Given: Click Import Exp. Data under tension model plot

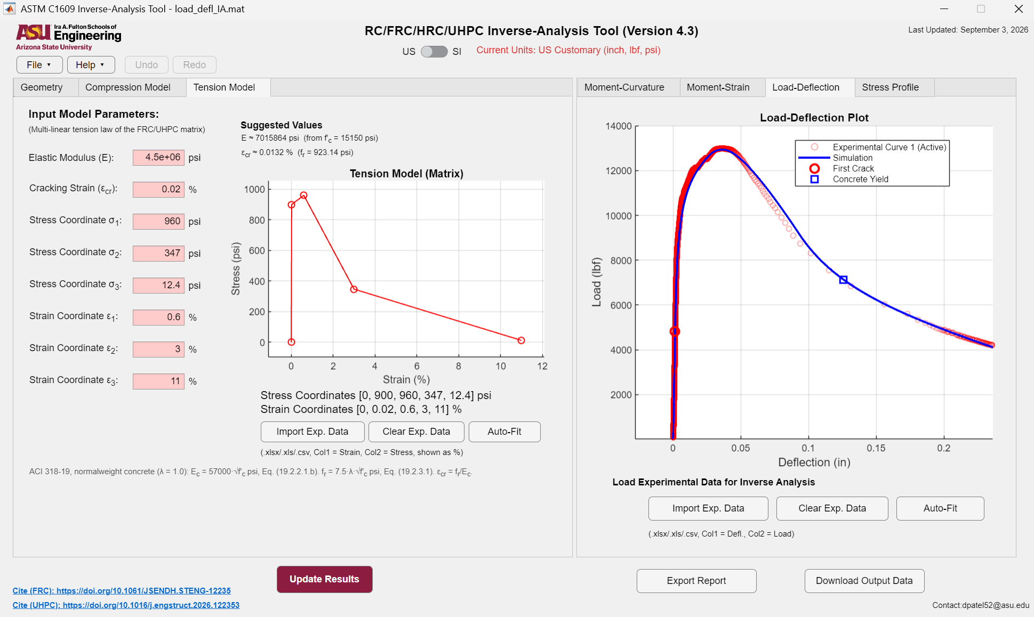Looking at the screenshot, I should [312, 432].
